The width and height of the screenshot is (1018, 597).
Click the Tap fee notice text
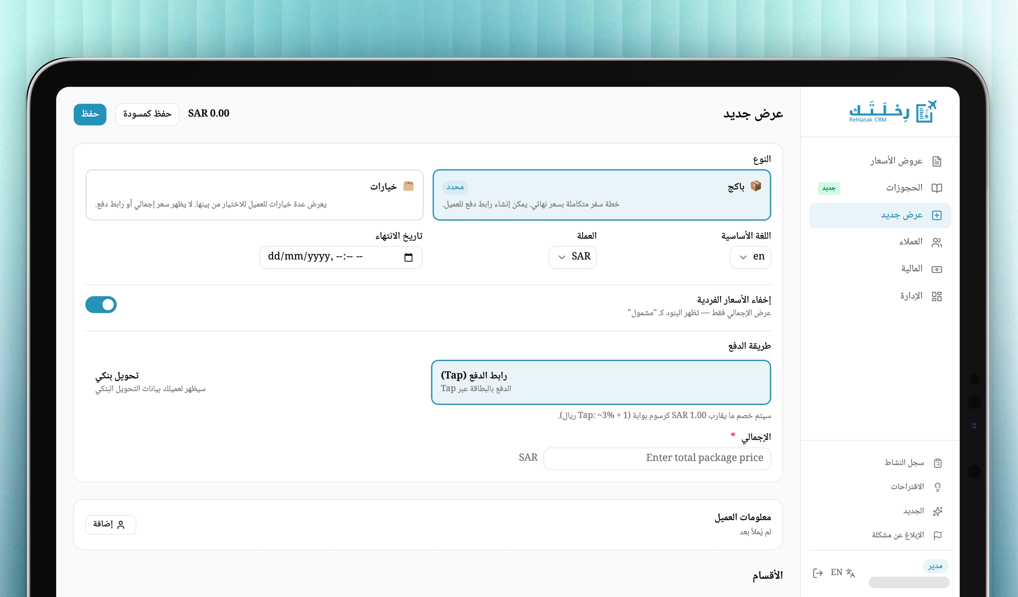click(x=665, y=416)
